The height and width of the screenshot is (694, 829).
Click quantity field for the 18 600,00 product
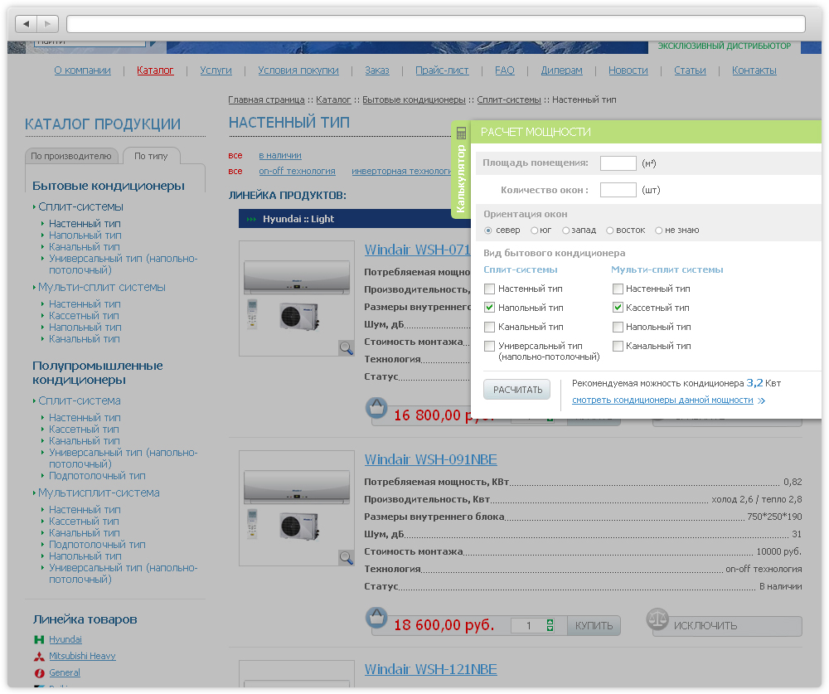click(529, 626)
